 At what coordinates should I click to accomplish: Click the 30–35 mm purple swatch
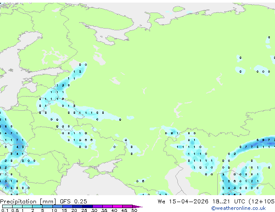coord(98,206)
